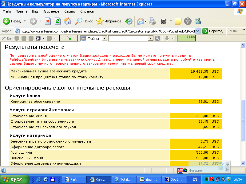Click the пуск Start button
246x184 pixels.
[14, 179]
